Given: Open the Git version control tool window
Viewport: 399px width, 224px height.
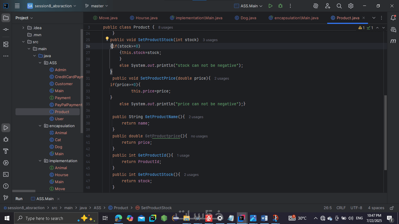Looking at the screenshot, I should [x=6, y=198].
